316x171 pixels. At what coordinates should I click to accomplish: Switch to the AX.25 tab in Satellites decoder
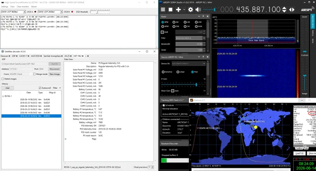[67, 56]
